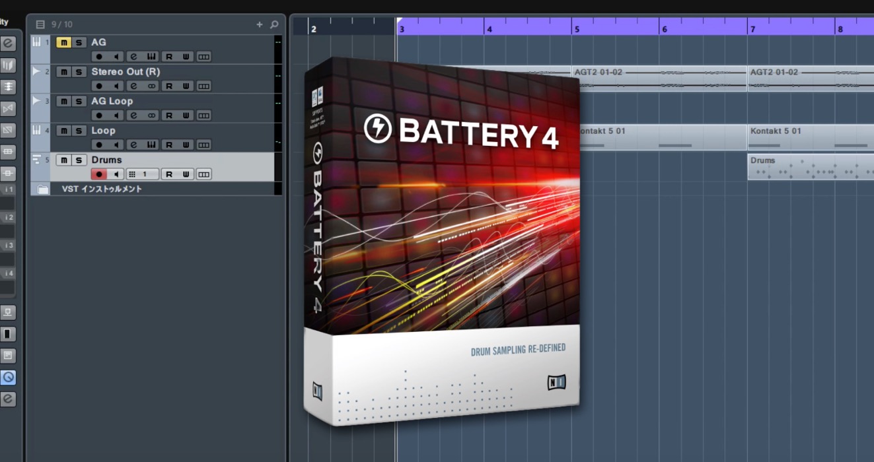874x462 pixels.
Task: Click stereo rings icon on AG Loop track
Action: pyautogui.click(x=151, y=115)
